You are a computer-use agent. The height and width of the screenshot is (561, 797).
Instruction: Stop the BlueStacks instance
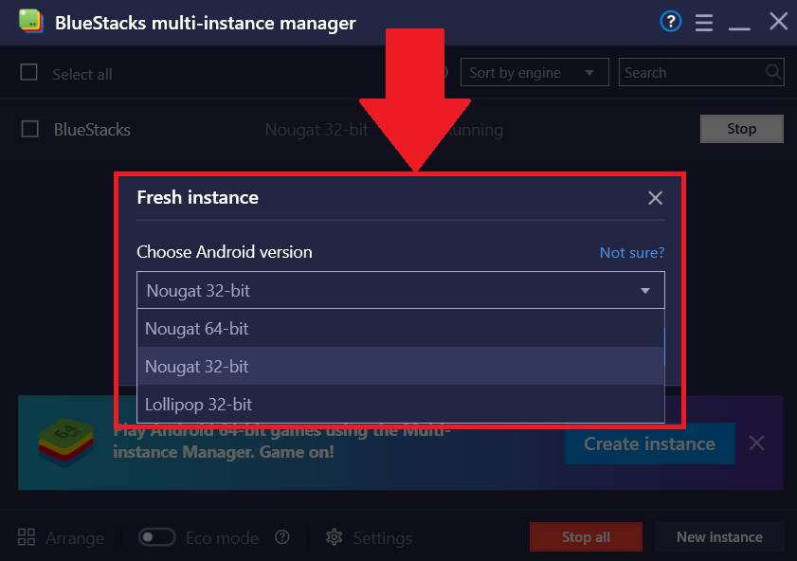click(742, 129)
